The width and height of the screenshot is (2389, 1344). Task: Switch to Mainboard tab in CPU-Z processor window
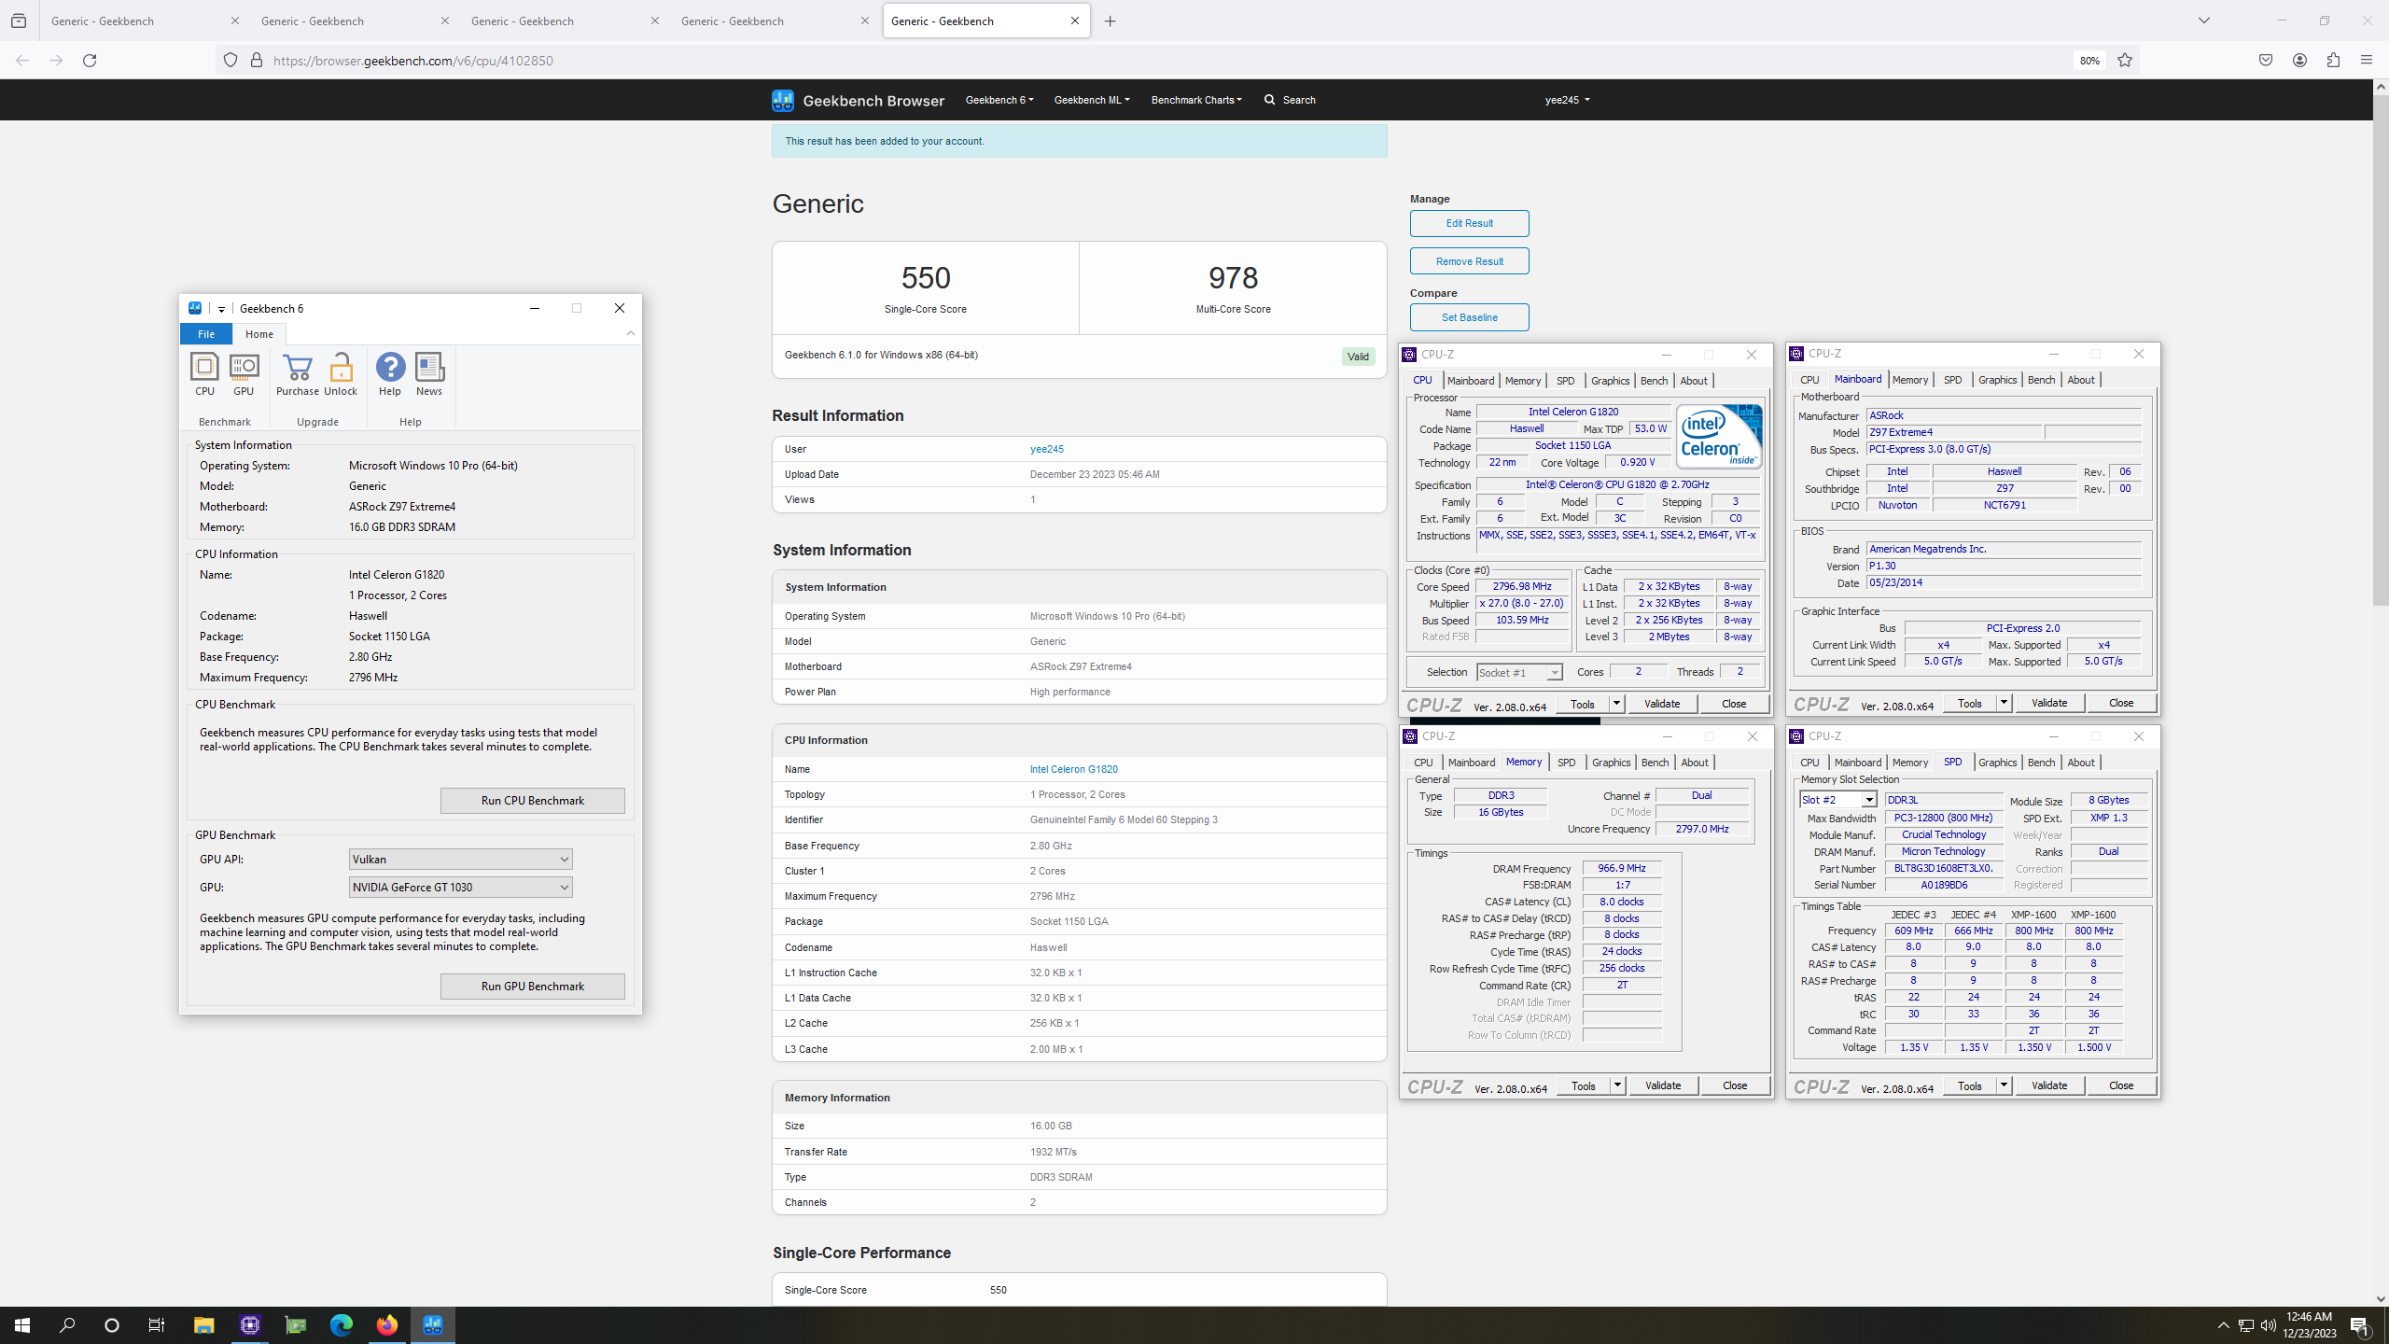1471,381
